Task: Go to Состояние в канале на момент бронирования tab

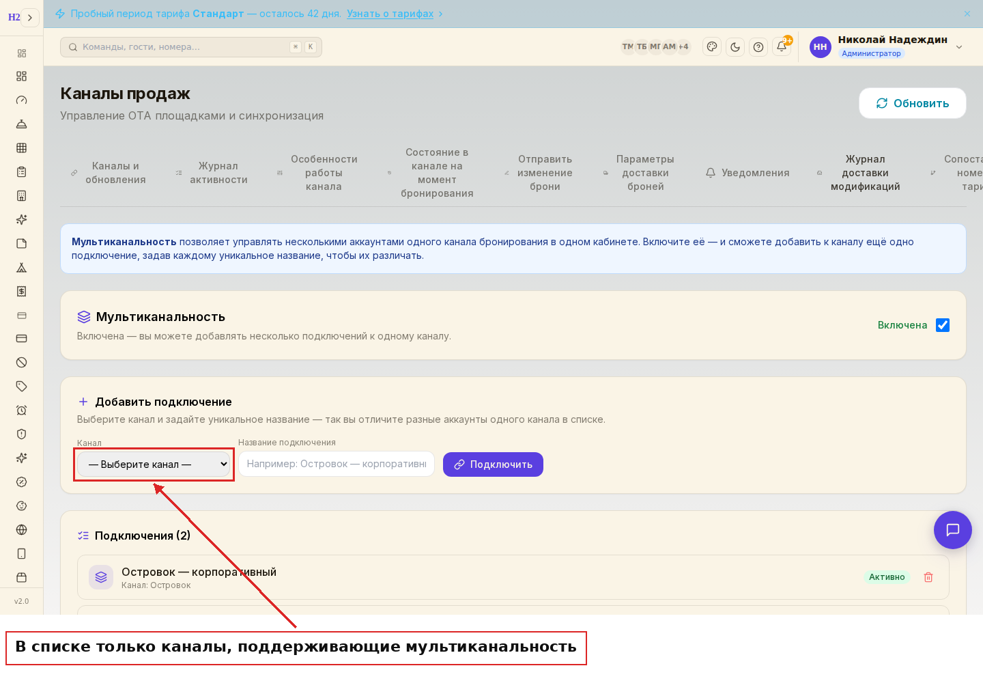Action: pos(431,173)
